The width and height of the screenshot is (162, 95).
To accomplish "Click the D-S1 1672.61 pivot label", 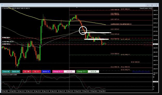I will point(115,29).
